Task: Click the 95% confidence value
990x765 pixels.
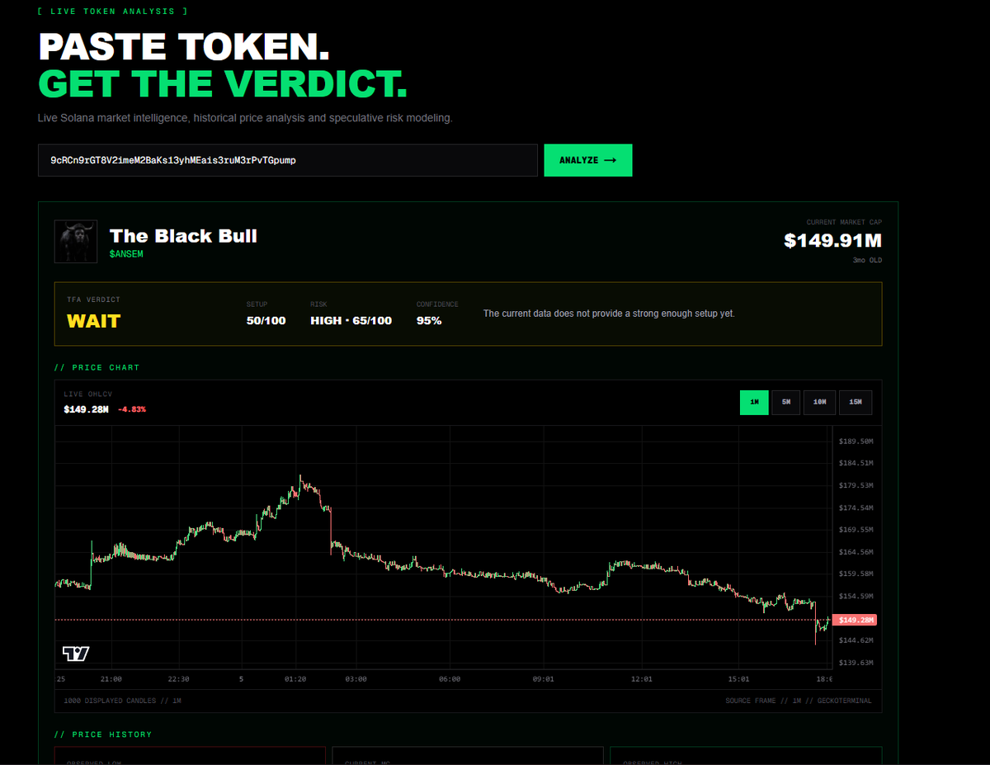Action: [x=429, y=320]
